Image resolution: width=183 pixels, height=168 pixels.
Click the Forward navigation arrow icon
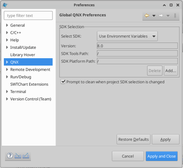[x=161, y=16]
